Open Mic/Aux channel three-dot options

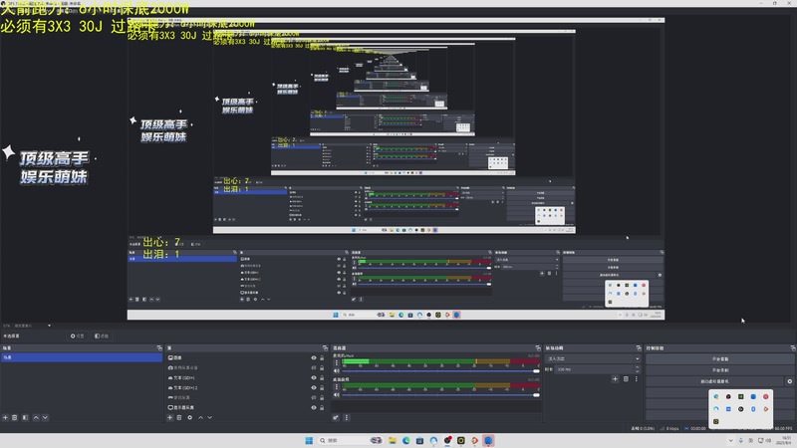[x=336, y=362]
